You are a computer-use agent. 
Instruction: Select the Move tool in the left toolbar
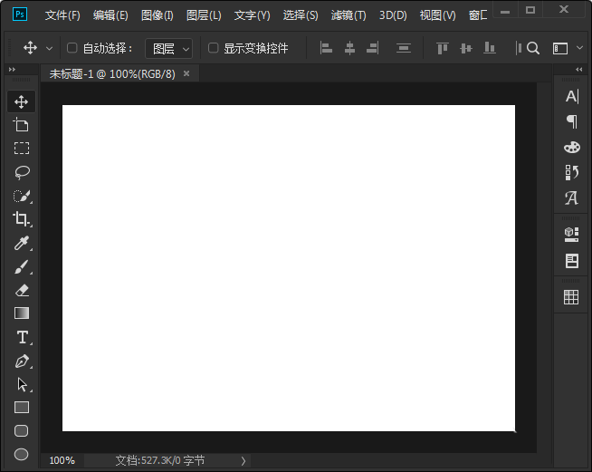(x=21, y=101)
